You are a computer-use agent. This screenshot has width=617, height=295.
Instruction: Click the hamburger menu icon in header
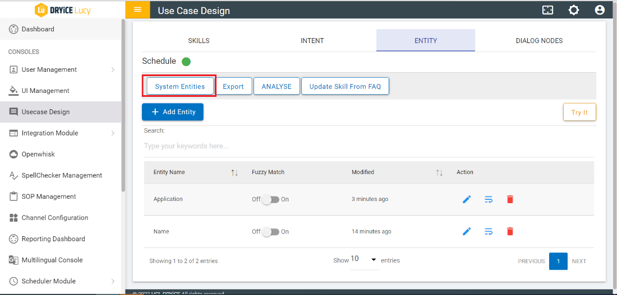[x=137, y=10]
